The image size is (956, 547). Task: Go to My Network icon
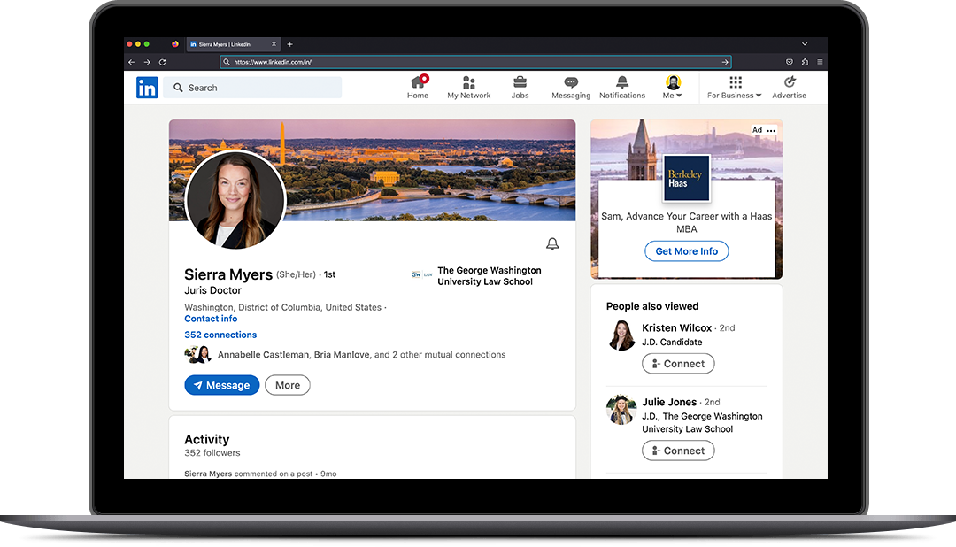(468, 82)
